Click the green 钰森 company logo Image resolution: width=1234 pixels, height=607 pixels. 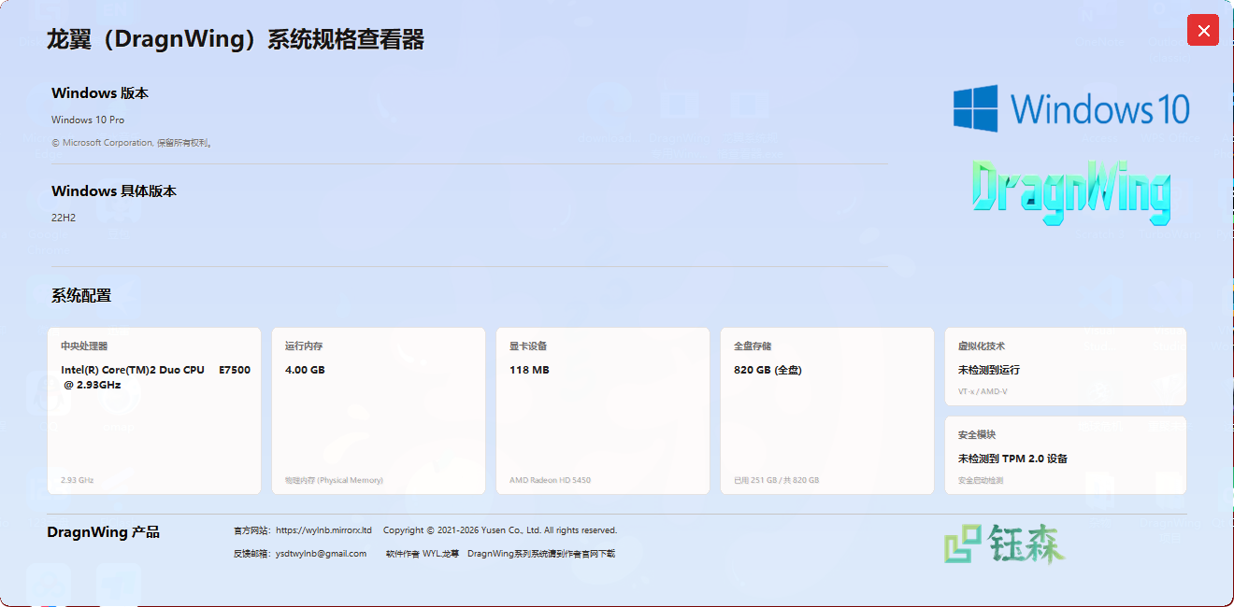[1004, 543]
